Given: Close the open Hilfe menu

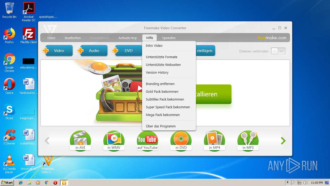Looking at the screenshot, I should click(150, 38).
